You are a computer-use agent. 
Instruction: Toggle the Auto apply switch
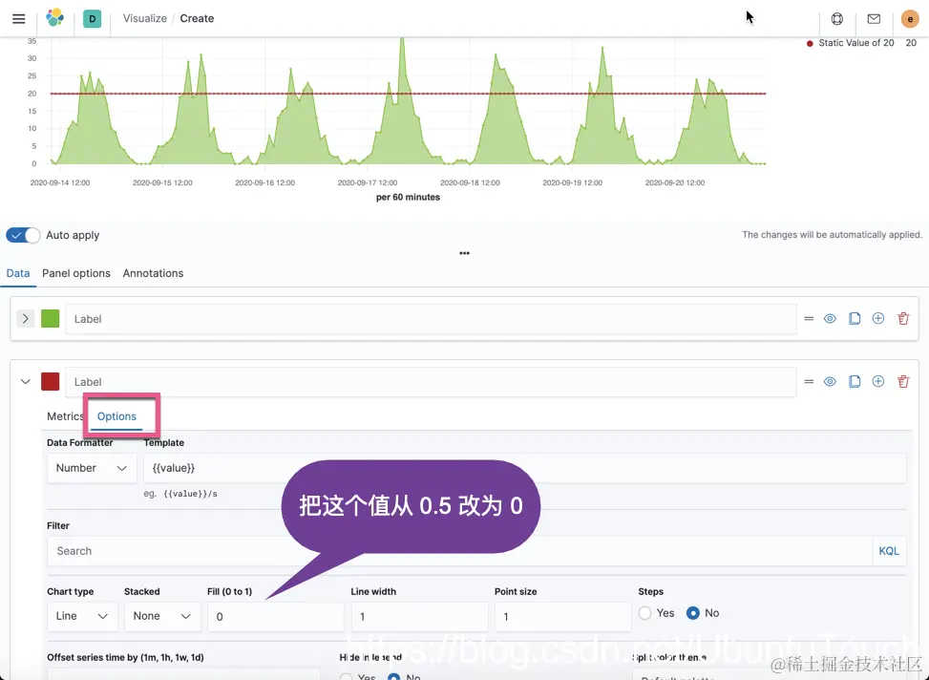coord(23,235)
